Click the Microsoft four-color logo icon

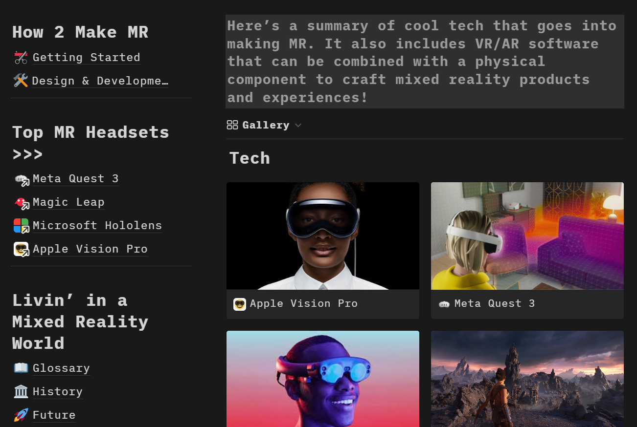tap(21, 226)
